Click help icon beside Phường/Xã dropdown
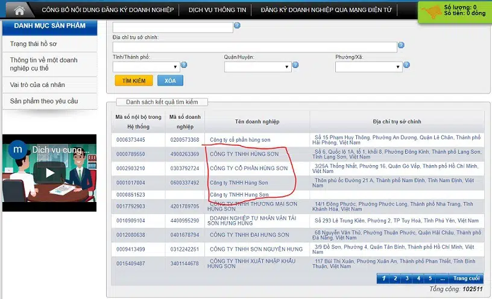The image size is (492, 299). (407, 65)
